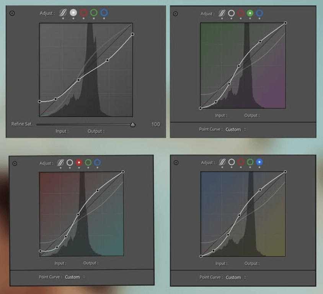Select white point curve channel in top-left panel

pos(73,13)
